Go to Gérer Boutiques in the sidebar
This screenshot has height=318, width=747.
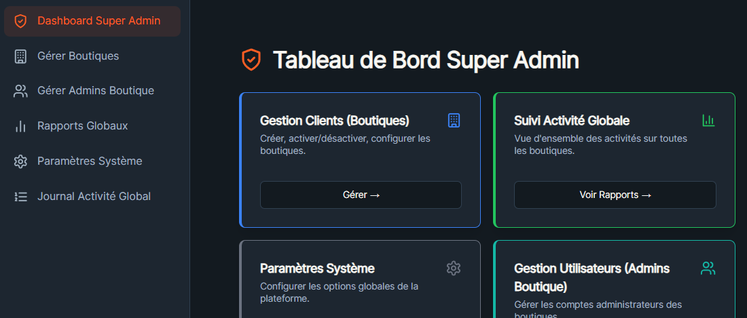pyautogui.click(x=92, y=56)
